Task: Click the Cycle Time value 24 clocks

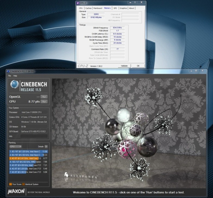Action: tap(117, 43)
